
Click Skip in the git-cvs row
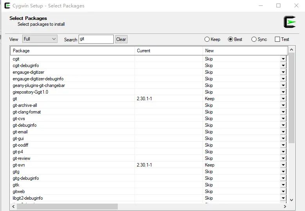coord(209,119)
